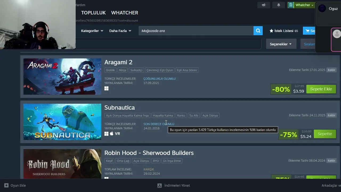Click Oguz friend avatar
This screenshot has height=192, width=341.
pyautogui.click(x=322, y=8)
